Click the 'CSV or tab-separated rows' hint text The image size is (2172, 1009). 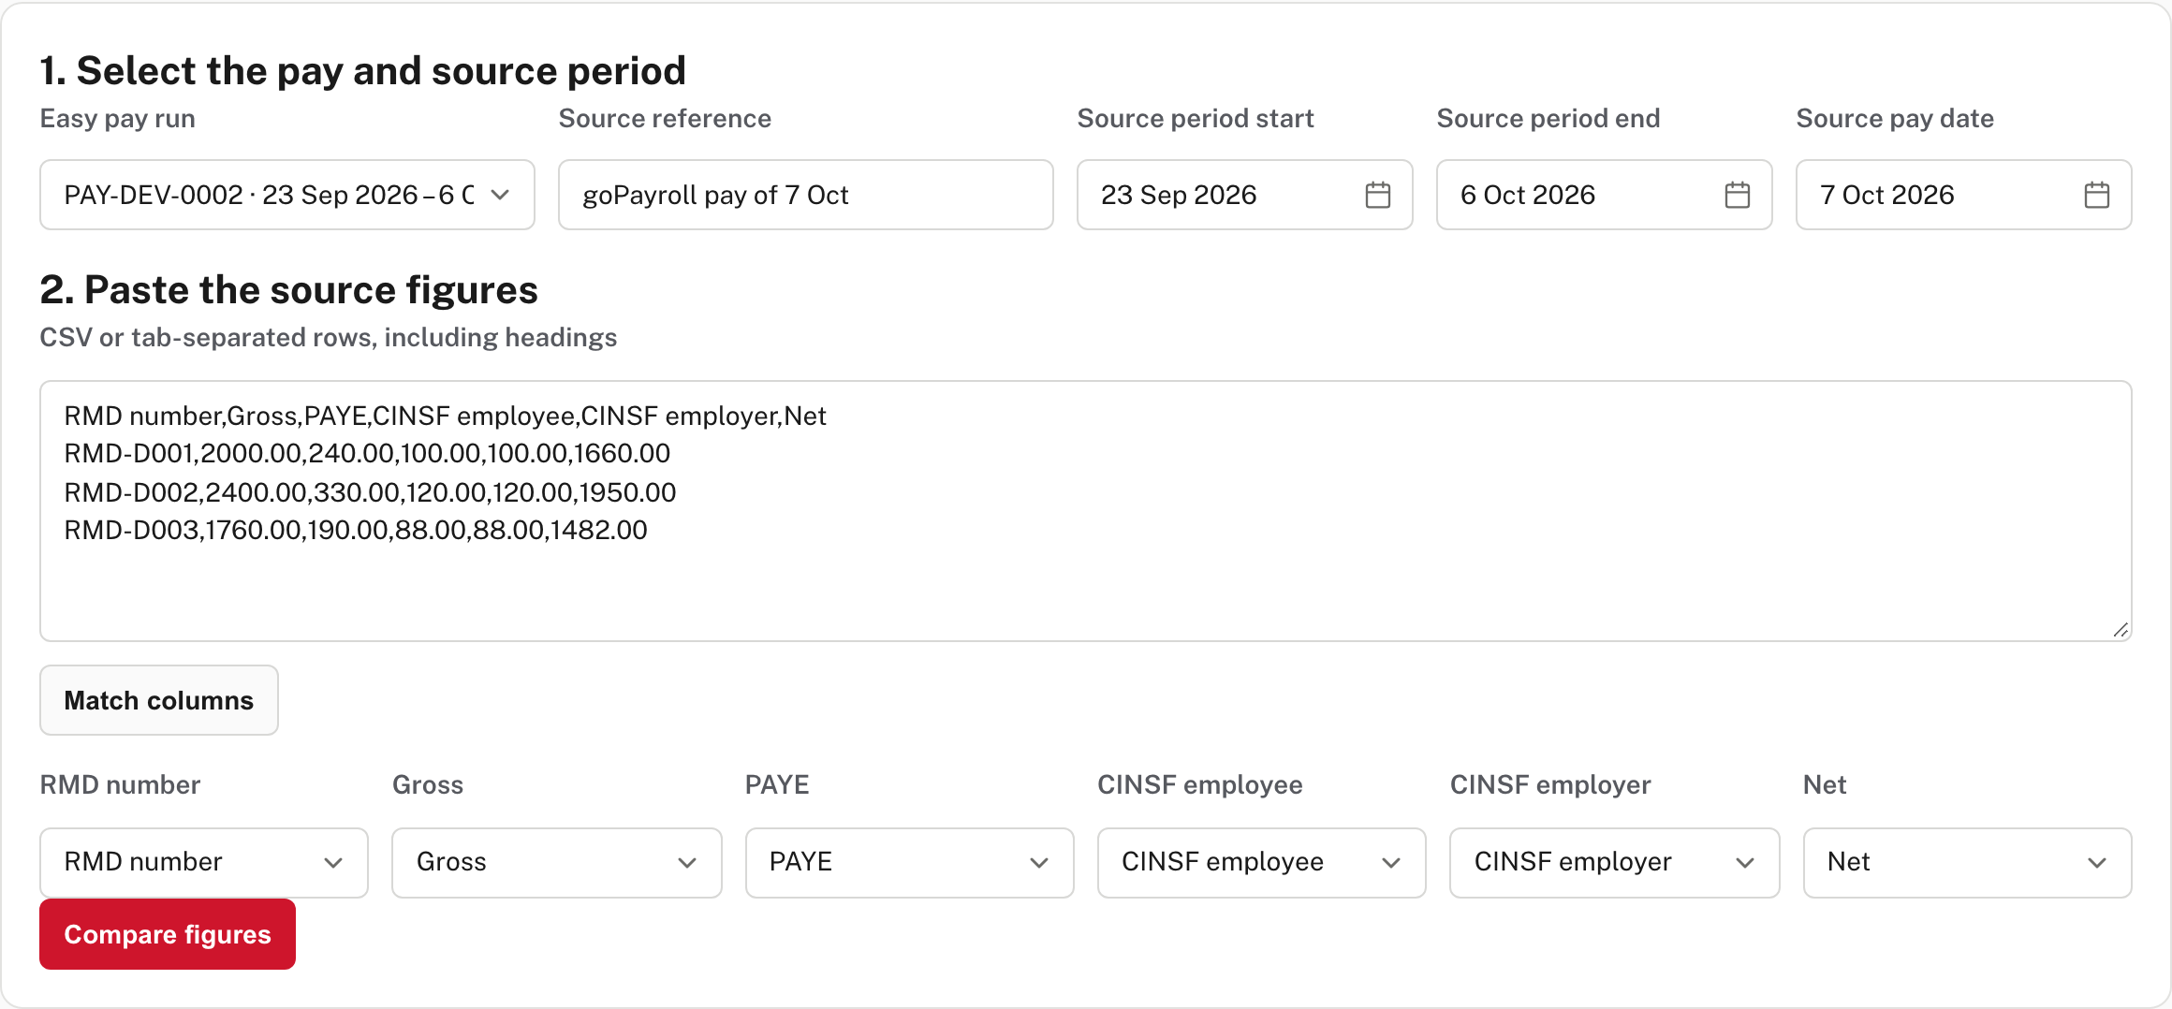328,338
